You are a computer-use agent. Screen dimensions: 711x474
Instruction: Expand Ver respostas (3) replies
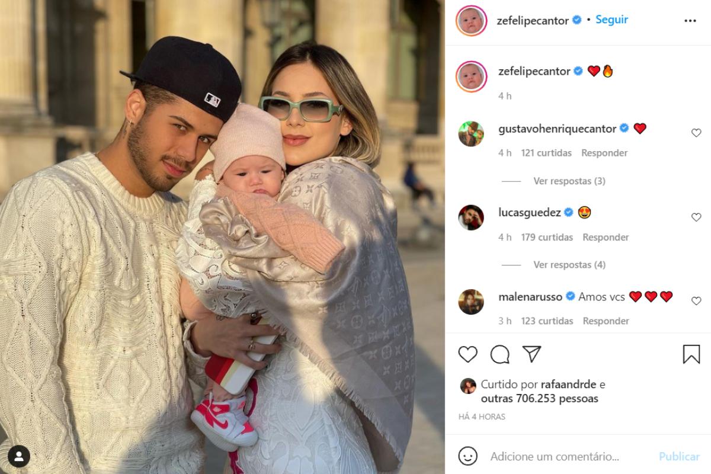(569, 181)
